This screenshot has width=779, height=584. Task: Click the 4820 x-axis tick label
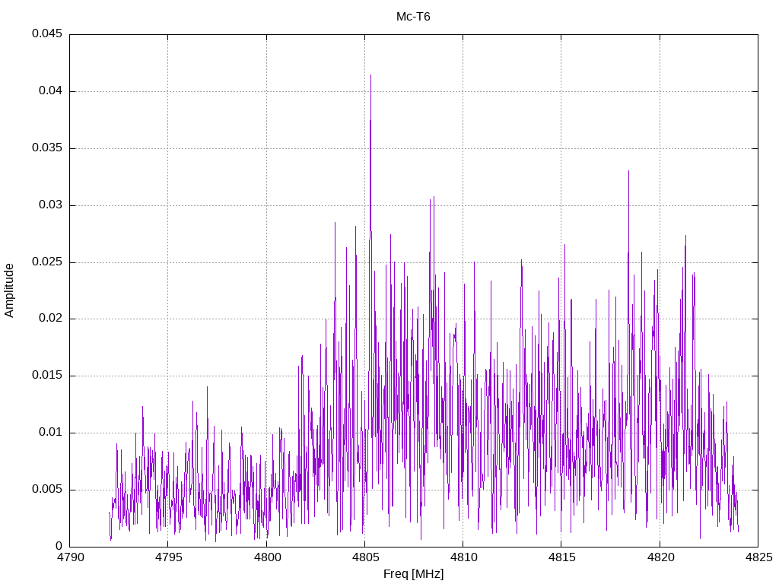[x=660, y=557]
